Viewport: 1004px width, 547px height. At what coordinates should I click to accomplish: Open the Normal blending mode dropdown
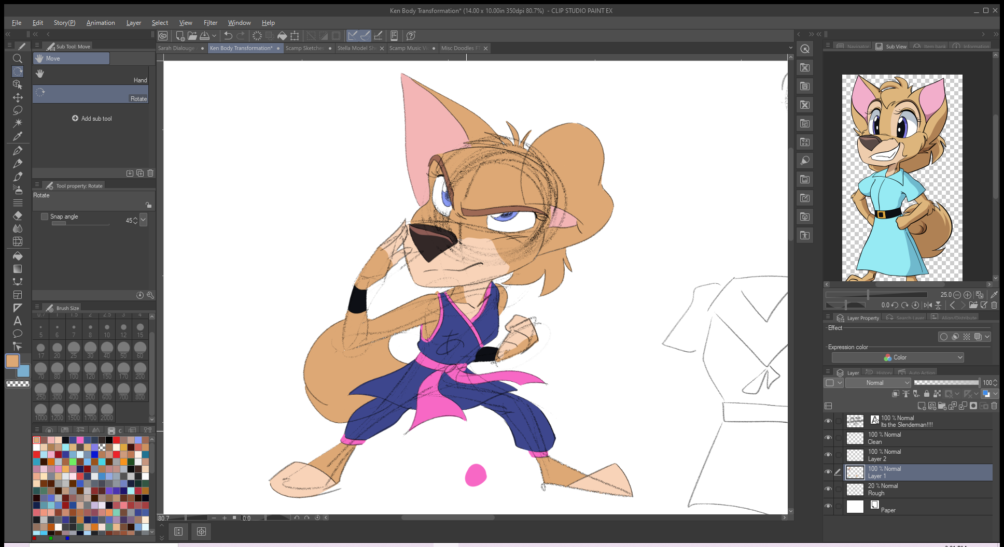[x=878, y=383]
